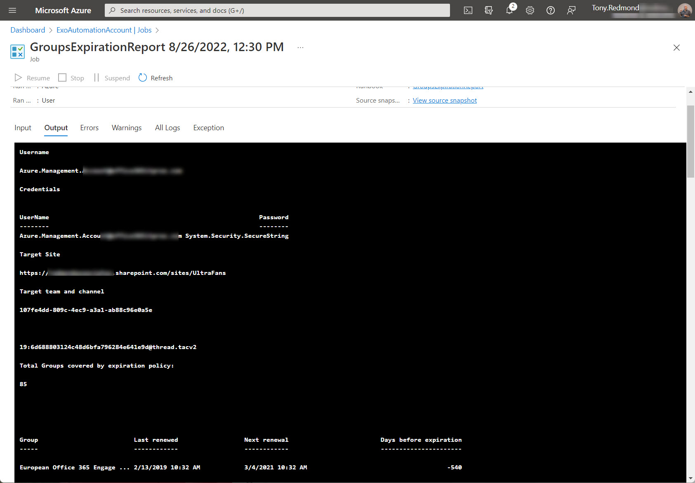Click the 'Password' column header in output

(x=274, y=217)
